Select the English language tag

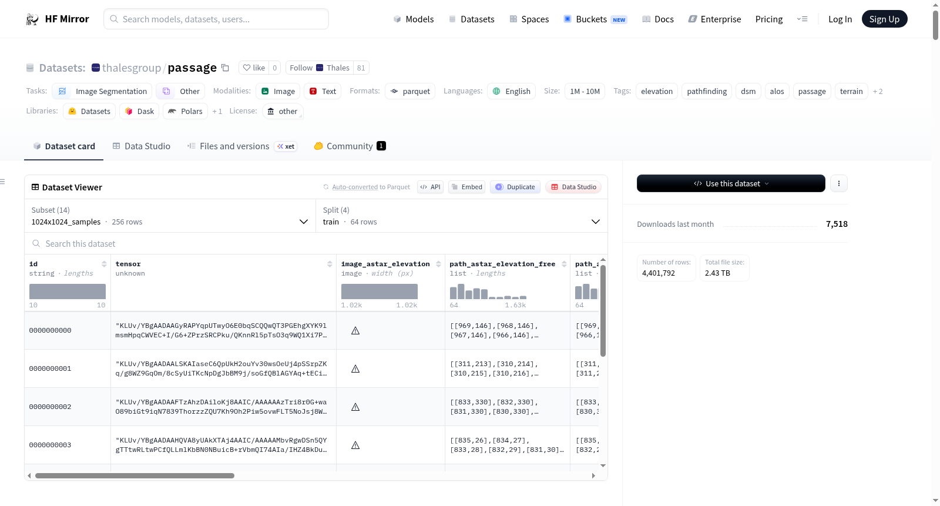(x=511, y=91)
